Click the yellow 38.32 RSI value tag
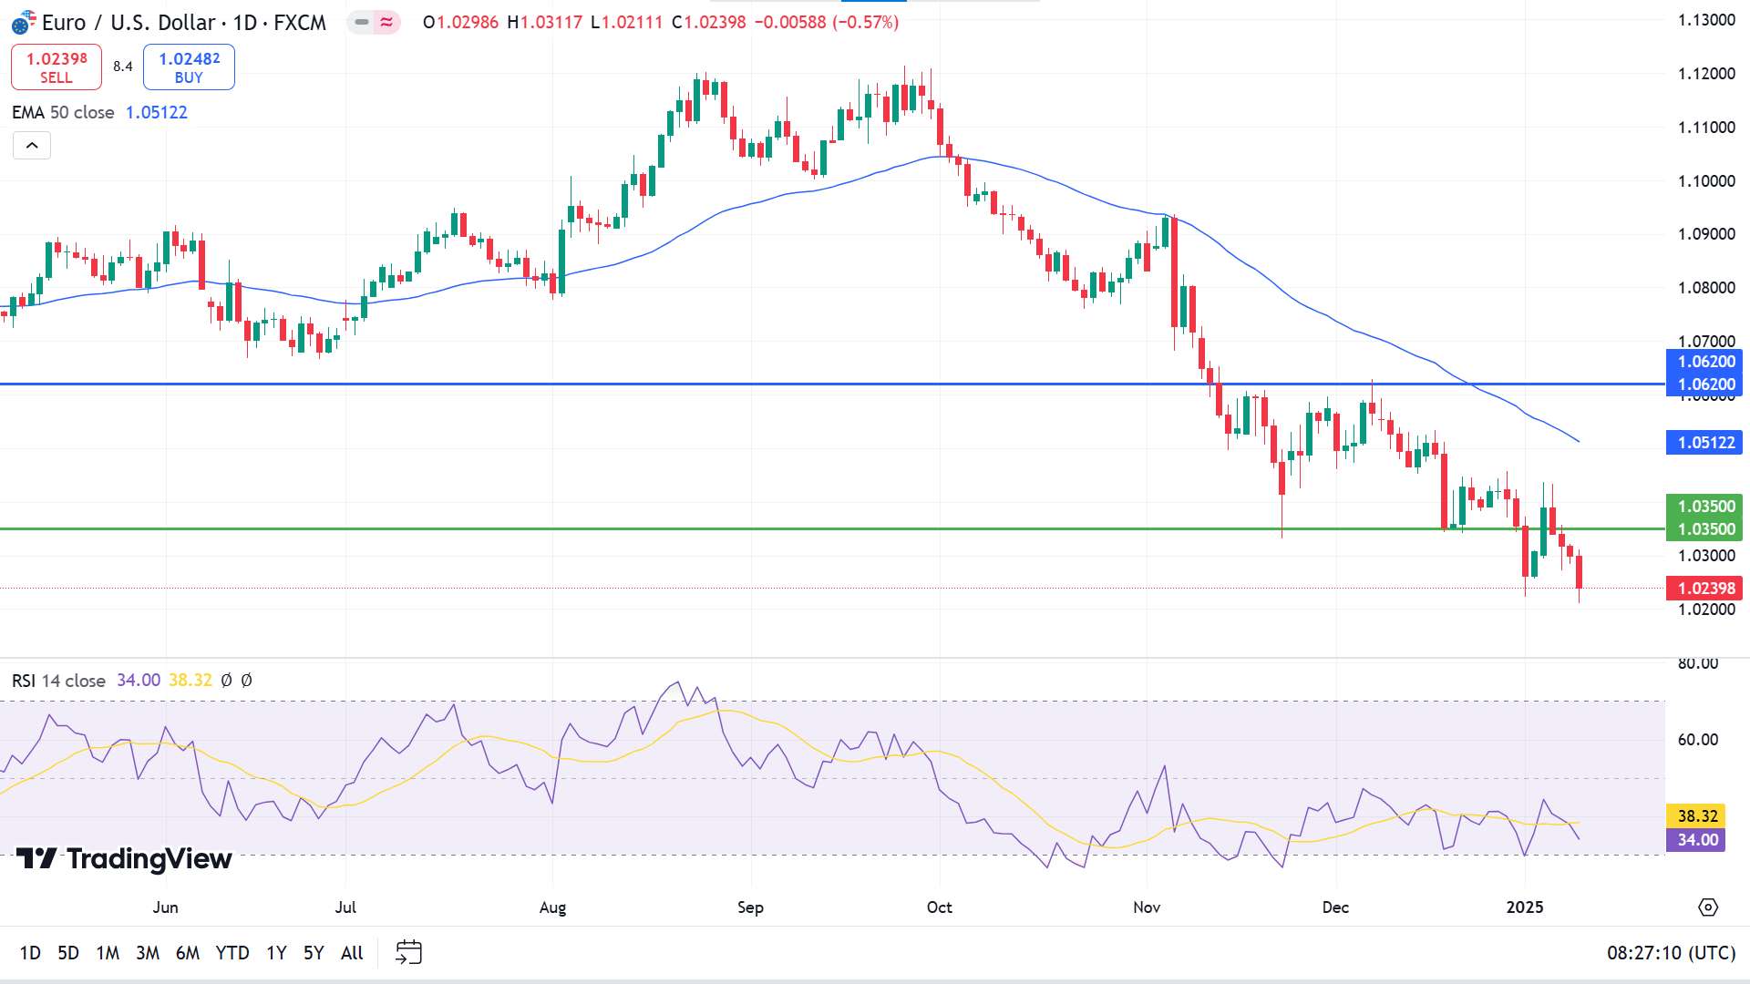Viewport: 1750px width, 984px height. click(x=1697, y=815)
